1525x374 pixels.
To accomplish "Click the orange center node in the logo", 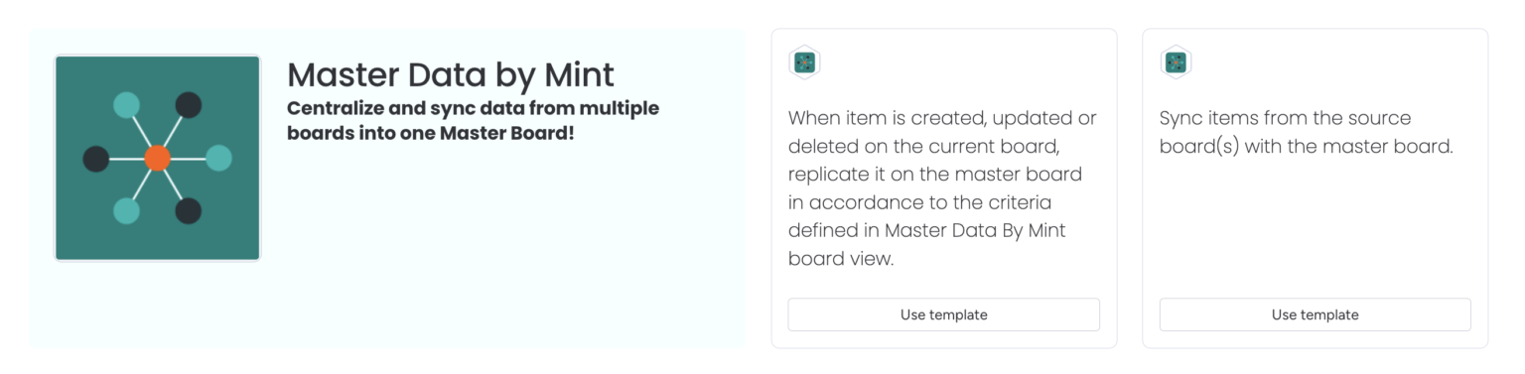I will [158, 158].
